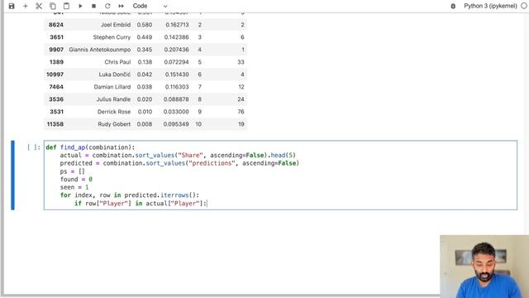The height and width of the screenshot is (298, 529).
Task: Click Julius Randle in the table
Action: pos(113,99)
